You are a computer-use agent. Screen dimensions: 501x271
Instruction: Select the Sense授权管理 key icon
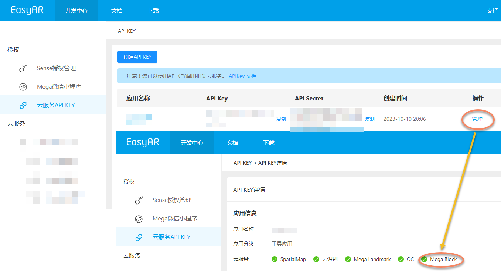pos(23,68)
